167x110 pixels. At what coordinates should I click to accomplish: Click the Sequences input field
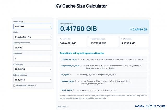tap(33, 59)
